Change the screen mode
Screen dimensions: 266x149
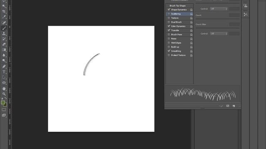[x=4, y=115]
